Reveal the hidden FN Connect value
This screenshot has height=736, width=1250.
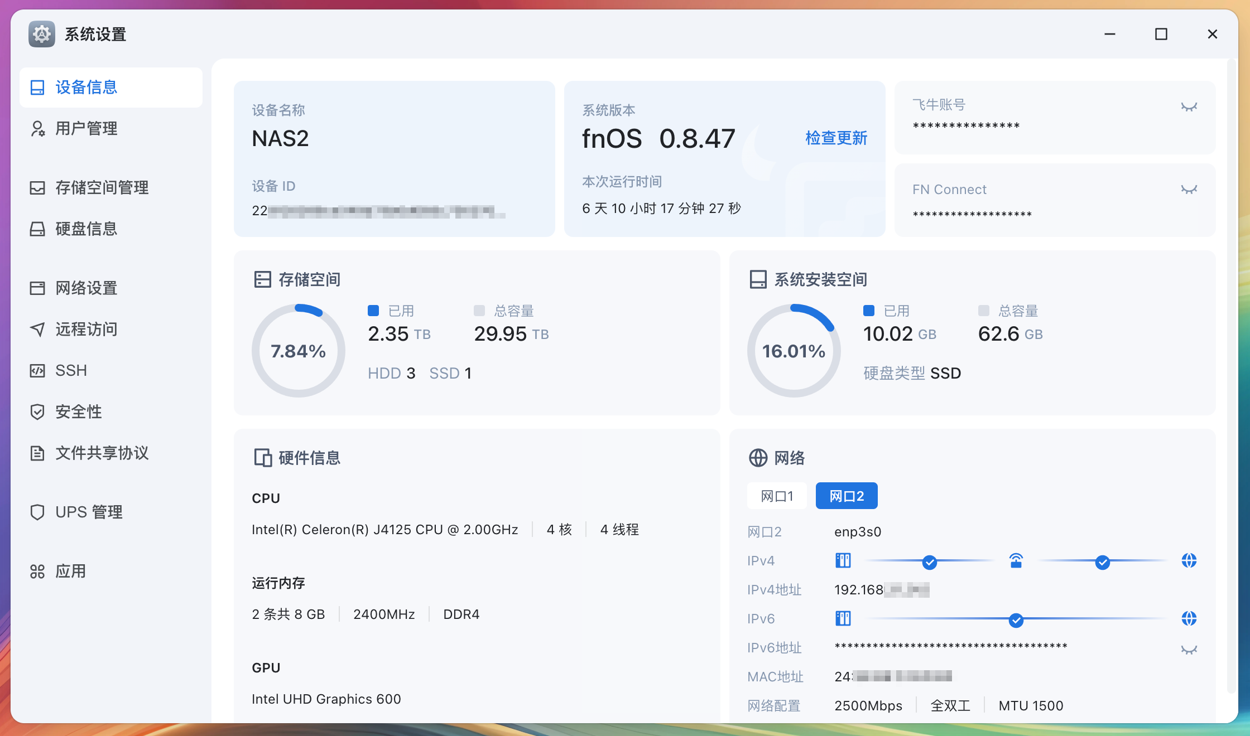pos(1189,190)
